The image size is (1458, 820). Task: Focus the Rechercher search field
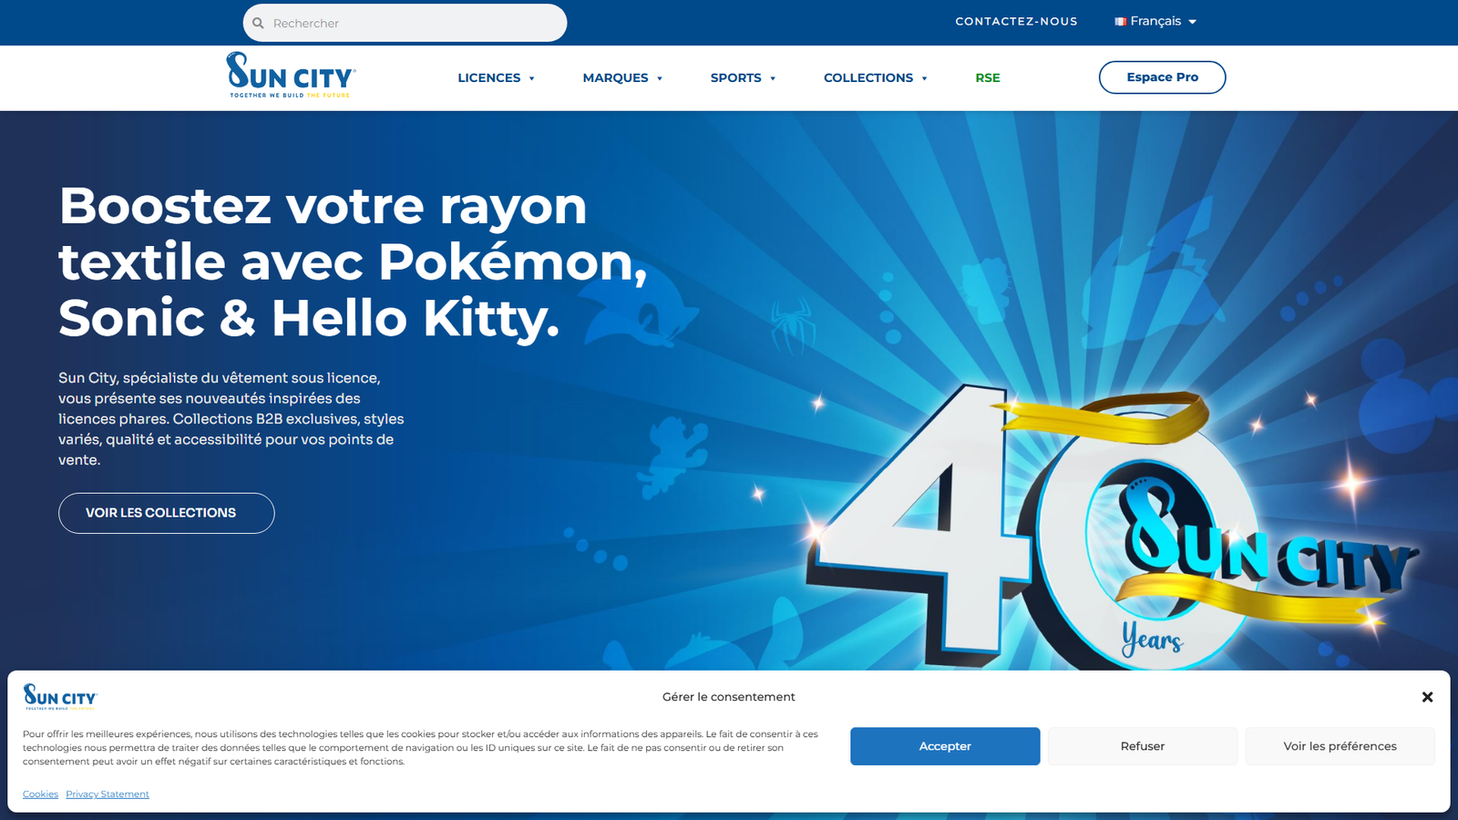[410, 23]
